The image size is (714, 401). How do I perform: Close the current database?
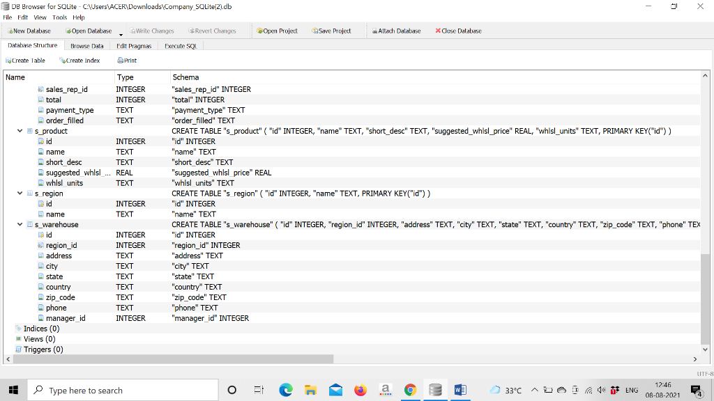click(458, 31)
